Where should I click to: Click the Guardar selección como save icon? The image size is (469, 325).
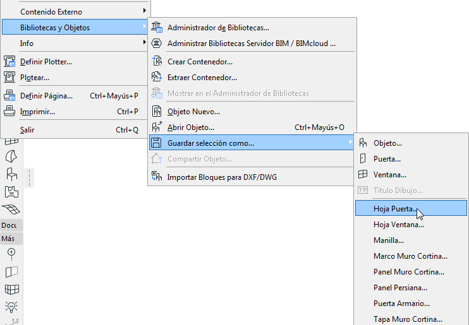(156, 143)
